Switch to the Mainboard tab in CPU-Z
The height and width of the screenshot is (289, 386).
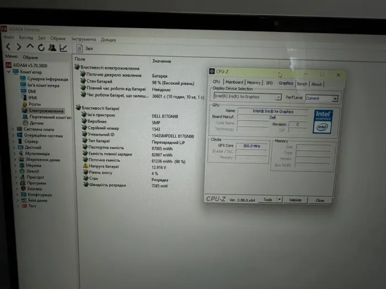pyautogui.click(x=234, y=83)
